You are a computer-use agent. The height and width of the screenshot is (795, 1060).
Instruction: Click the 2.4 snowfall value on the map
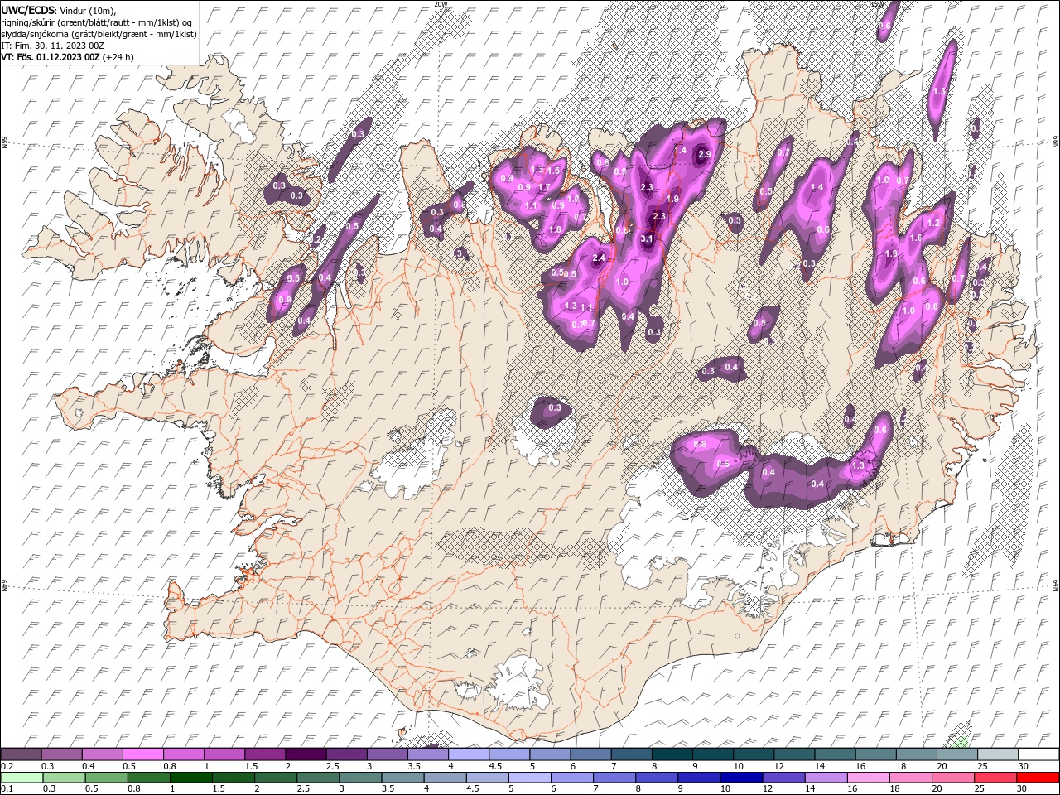600,258
